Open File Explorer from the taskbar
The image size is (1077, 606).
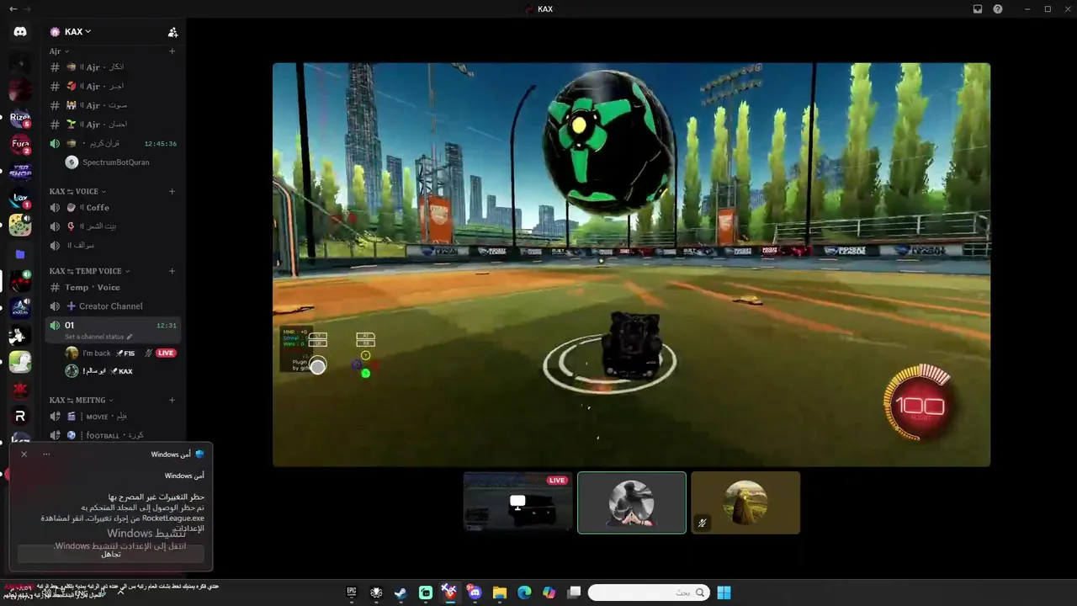(499, 593)
